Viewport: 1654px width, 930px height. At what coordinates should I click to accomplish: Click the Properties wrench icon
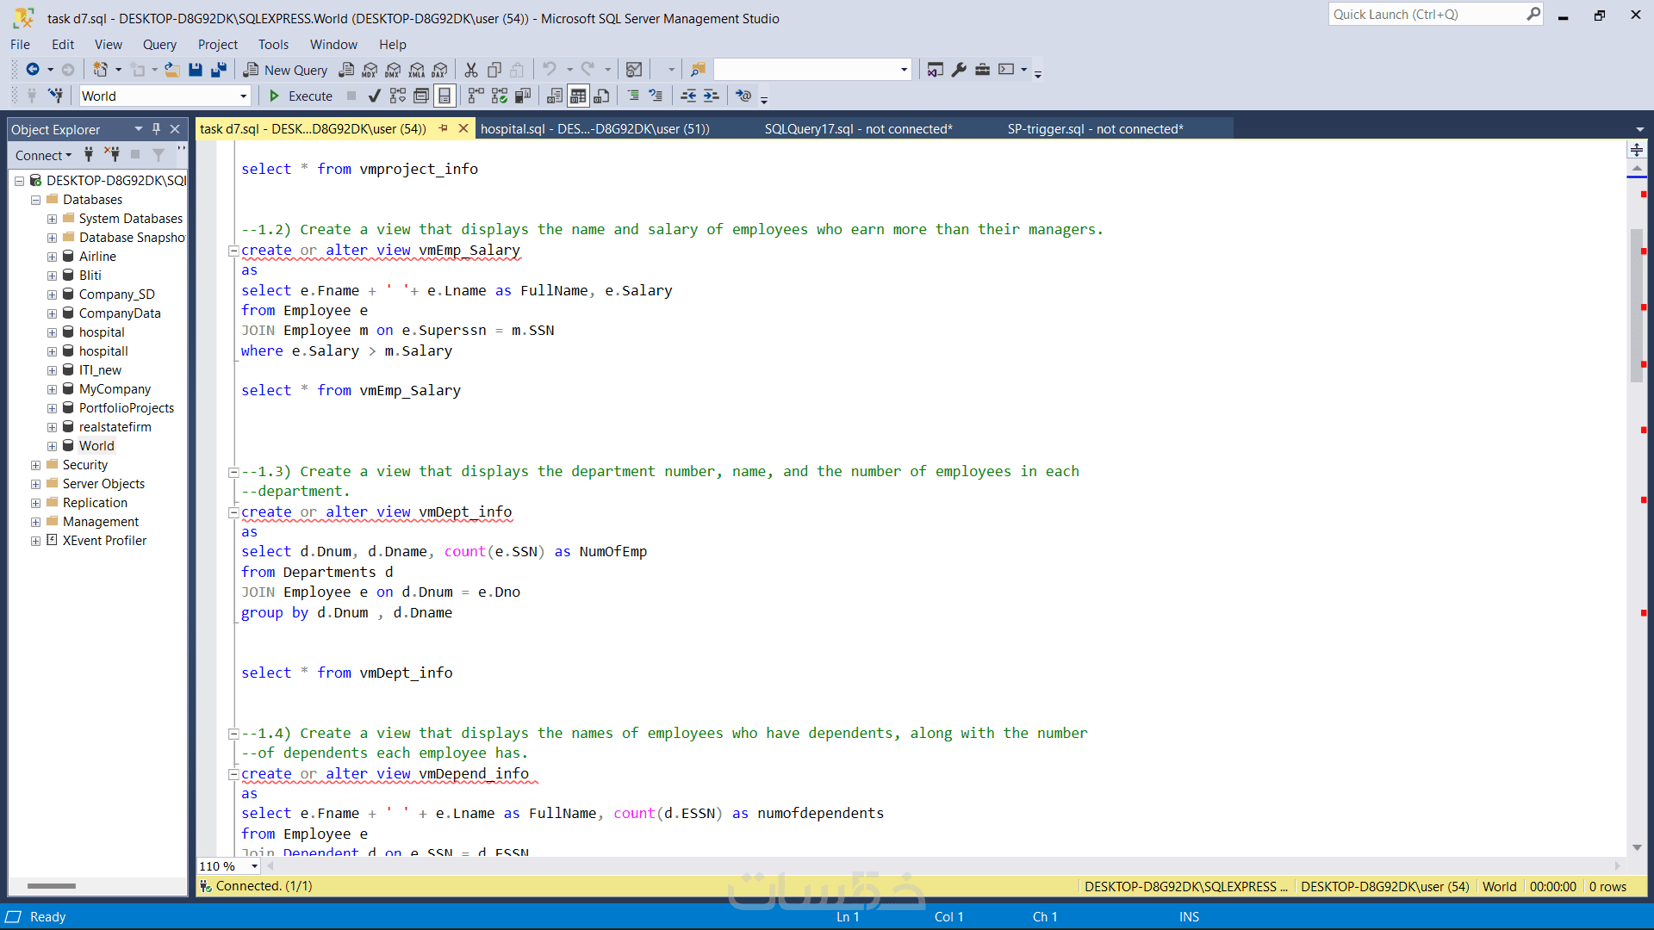[x=959, y=70]
